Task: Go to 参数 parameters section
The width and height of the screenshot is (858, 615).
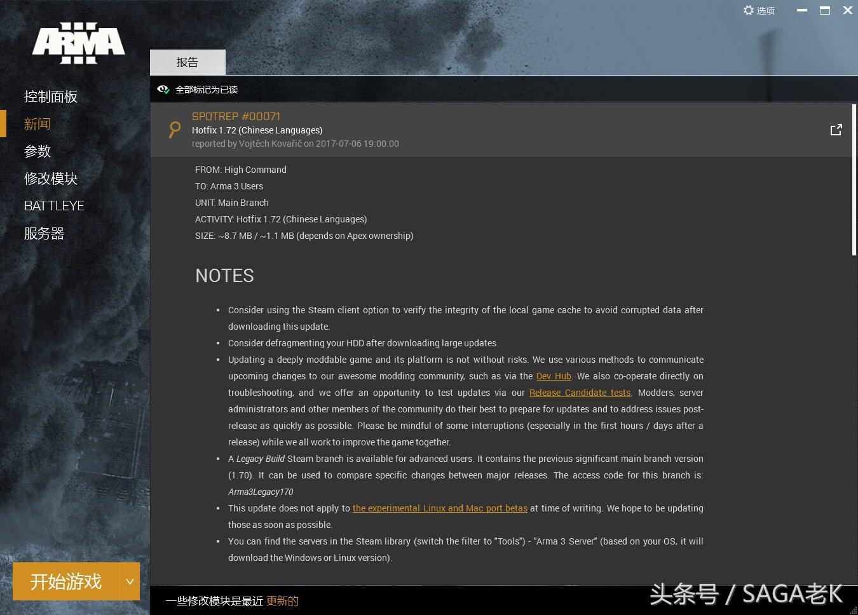Action: 37,151
